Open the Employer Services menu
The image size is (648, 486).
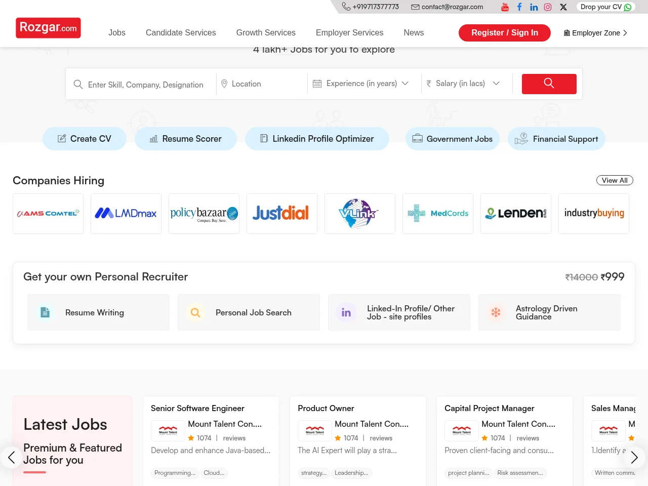pyautogui.click(x=349, y=32)
